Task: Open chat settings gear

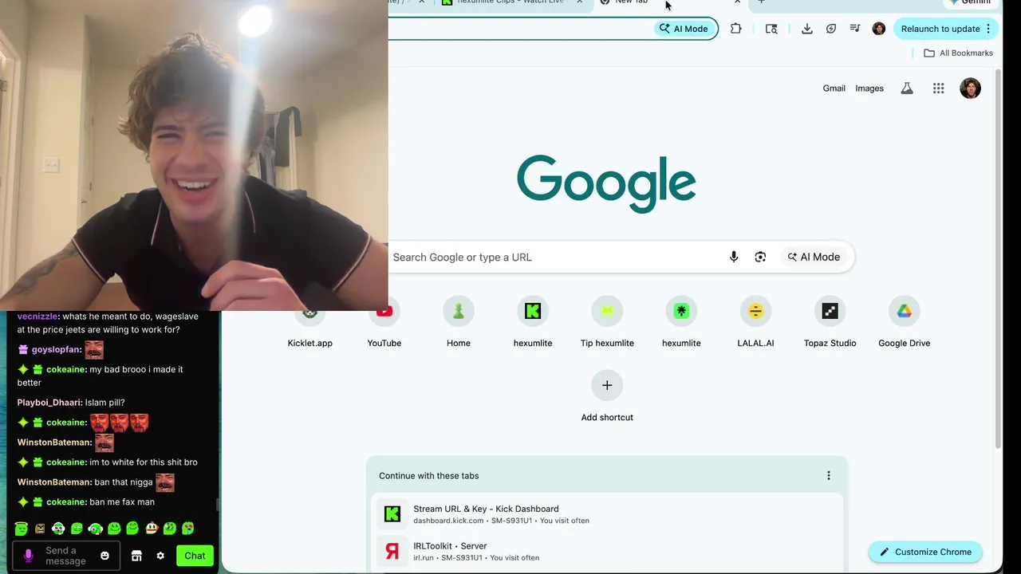Action: click(x=160, y=556)
